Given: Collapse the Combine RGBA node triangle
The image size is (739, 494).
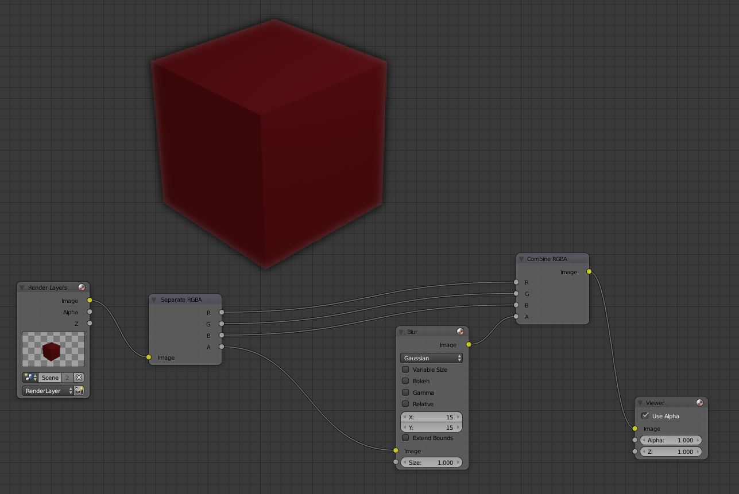Looking at the screenshot, I should (x=521, y=259).
